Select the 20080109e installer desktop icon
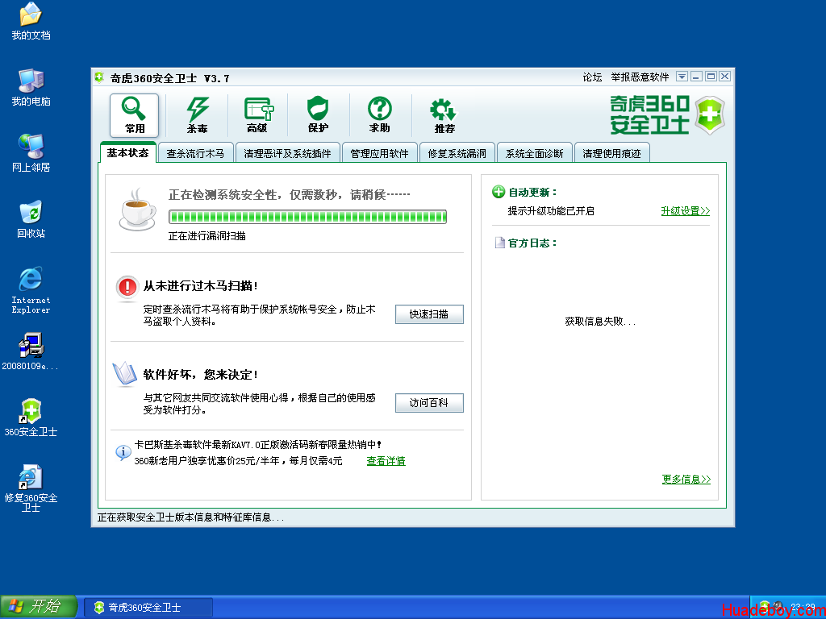Screen dimensions: 826x619 tap(31, 351)
